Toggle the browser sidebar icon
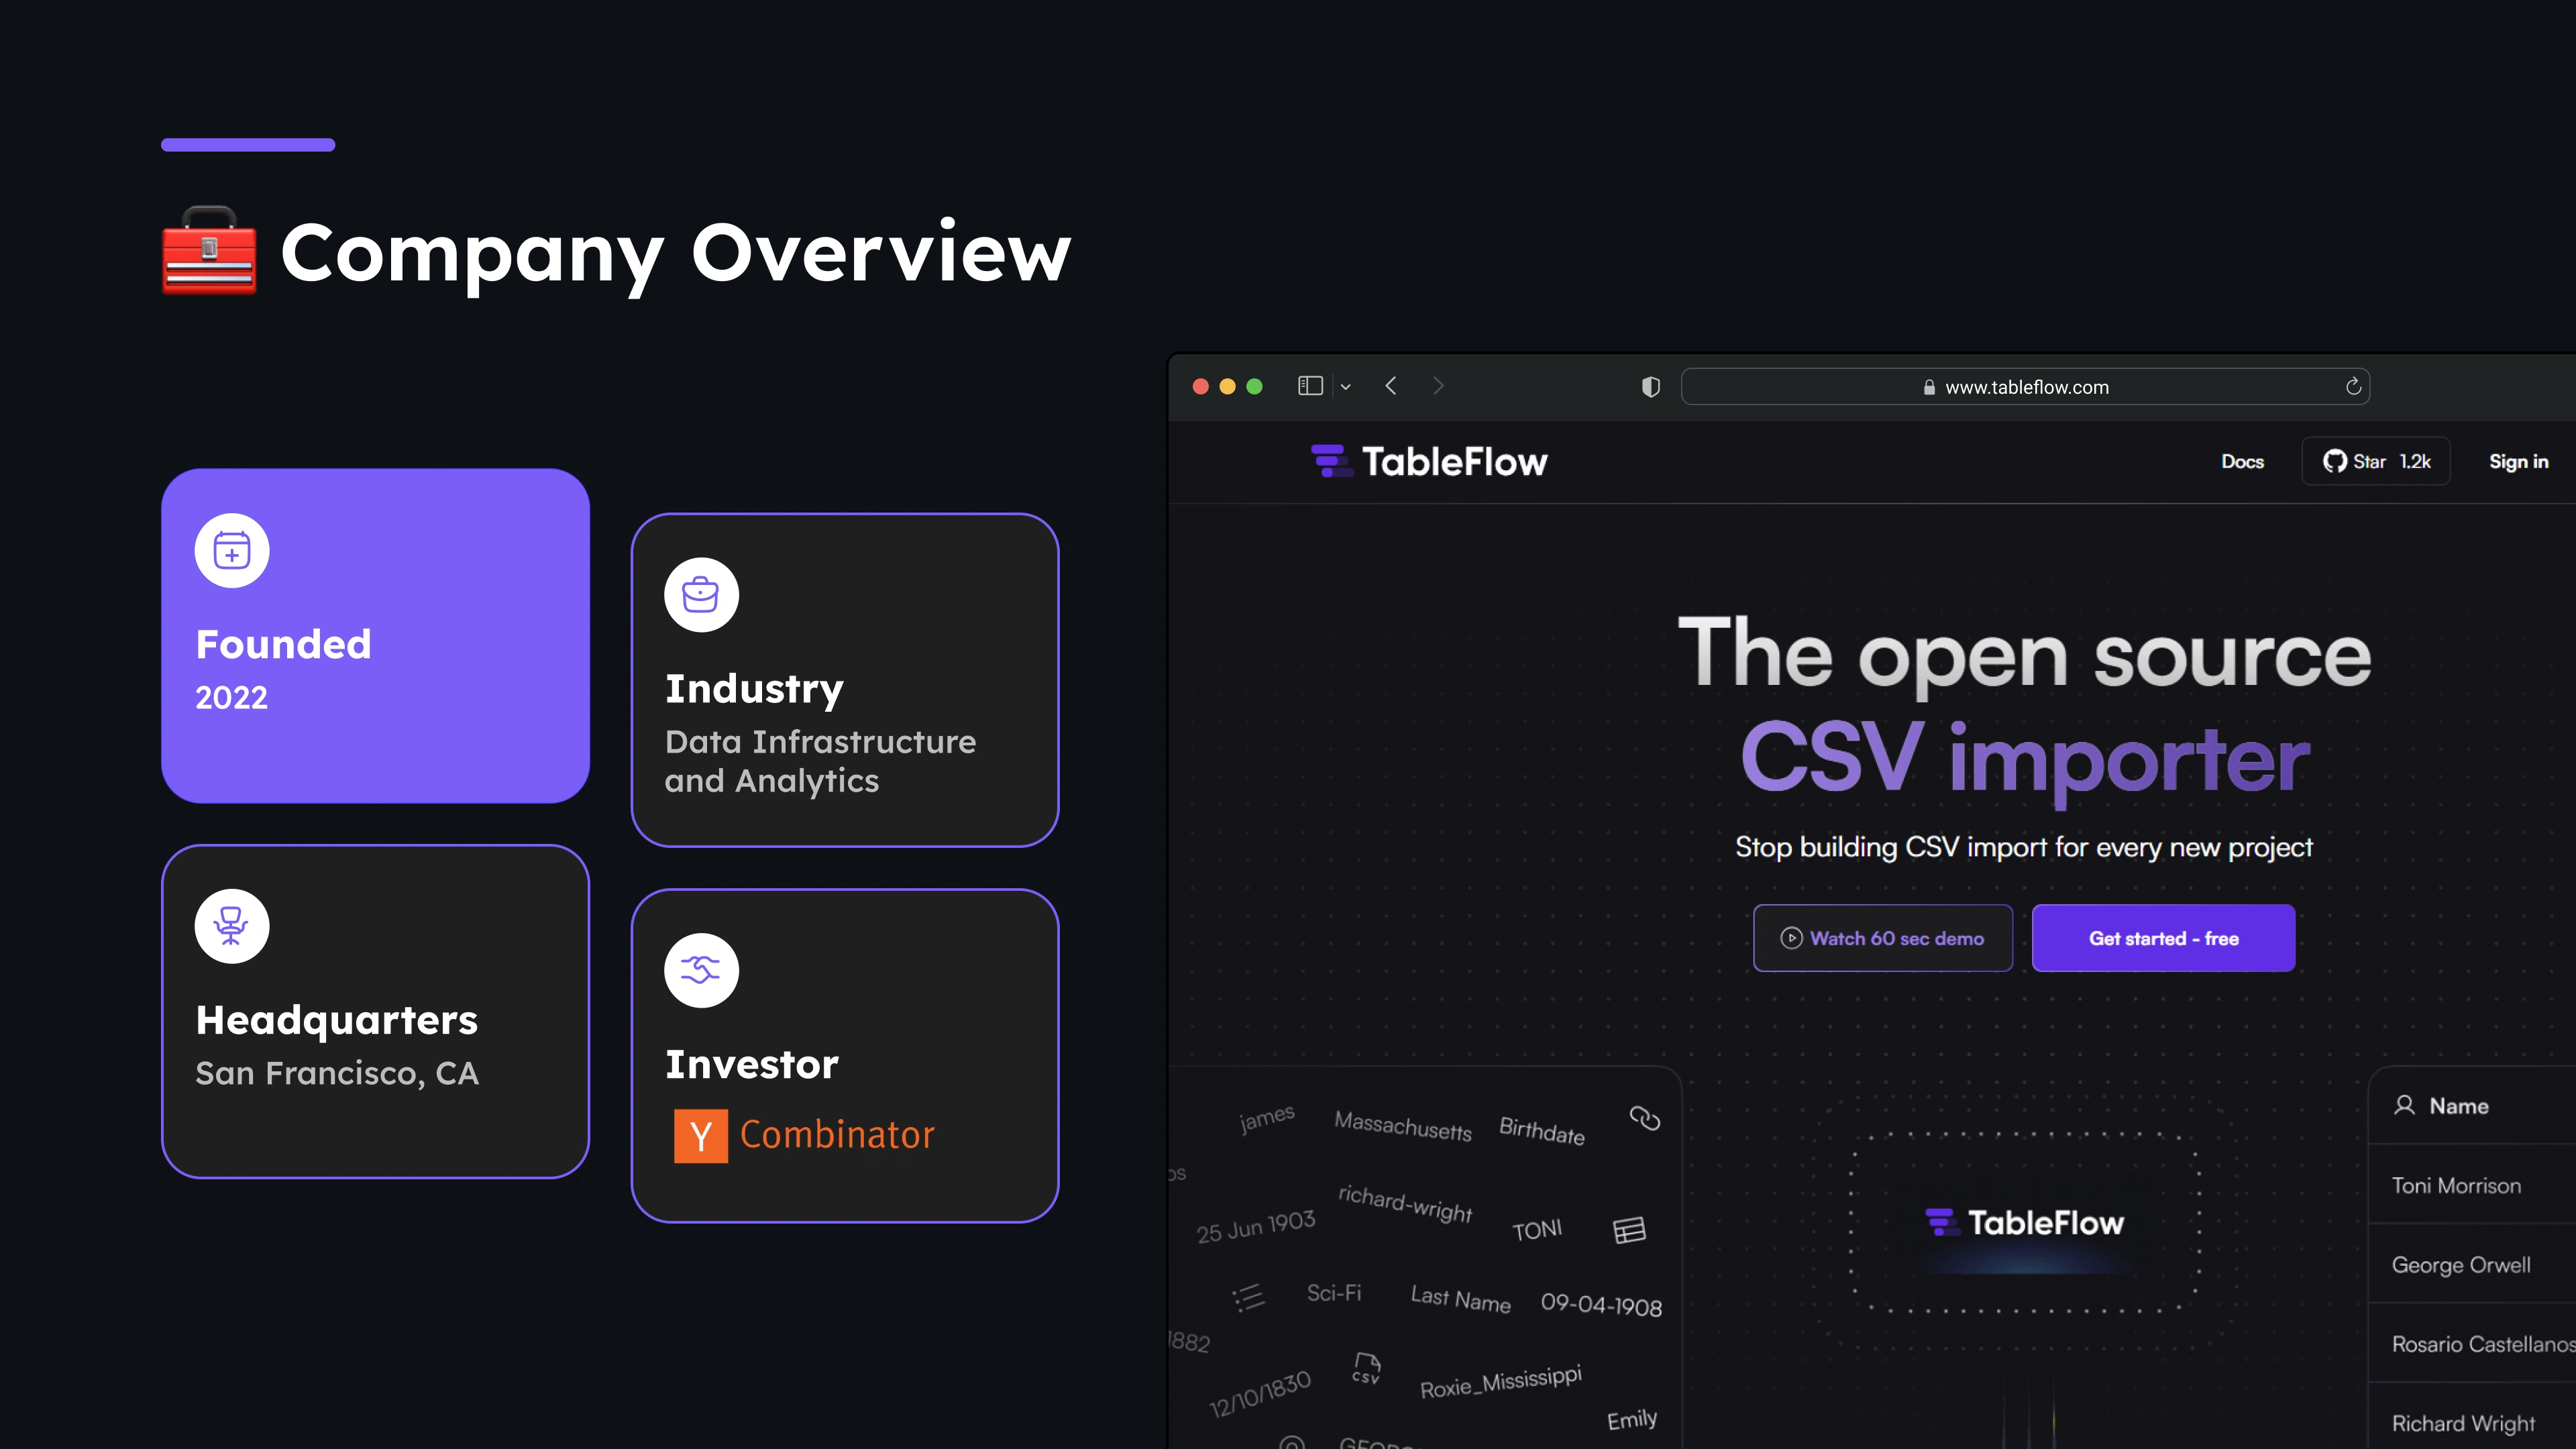This screenshot has width=2576, height=1449. click(x=1310, y=386)
